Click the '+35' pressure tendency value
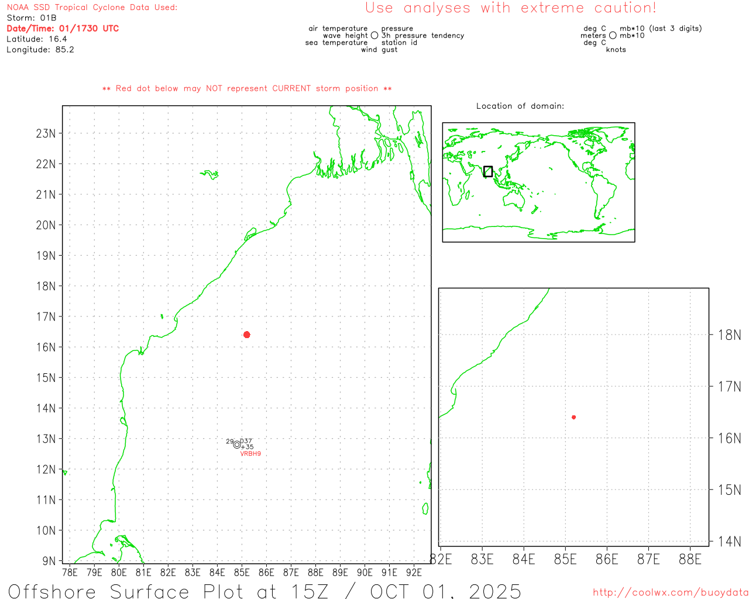The image size is (749, 599). (247, 447)
